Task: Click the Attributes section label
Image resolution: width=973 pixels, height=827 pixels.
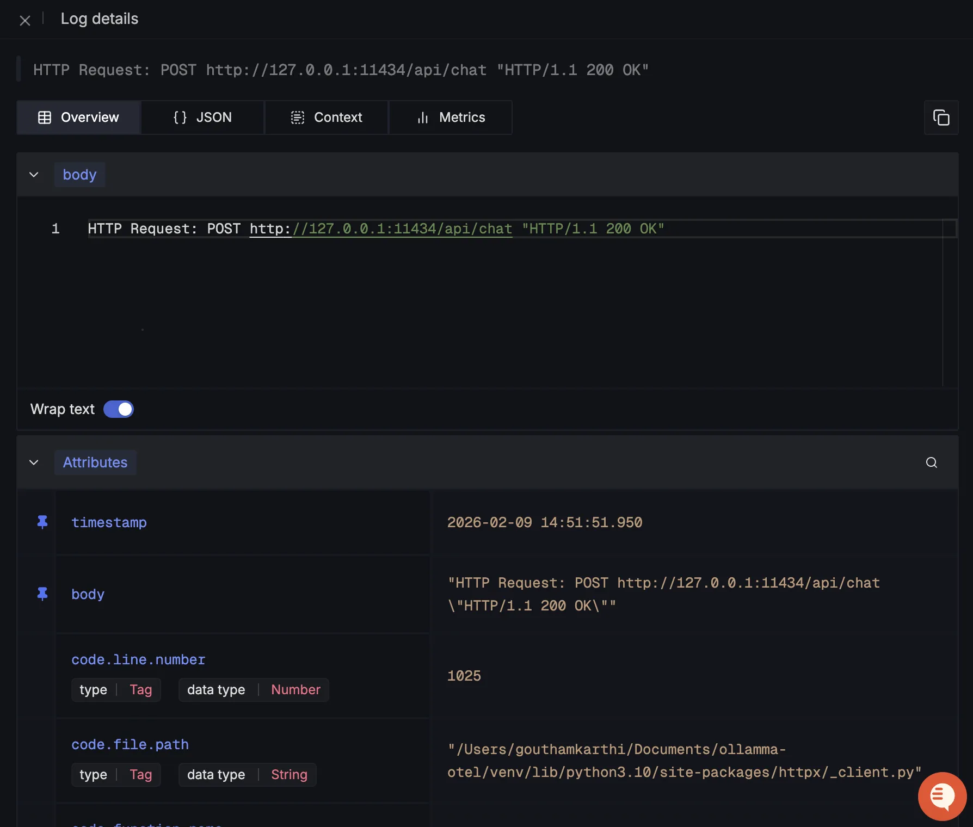Action: pos(95,462)
